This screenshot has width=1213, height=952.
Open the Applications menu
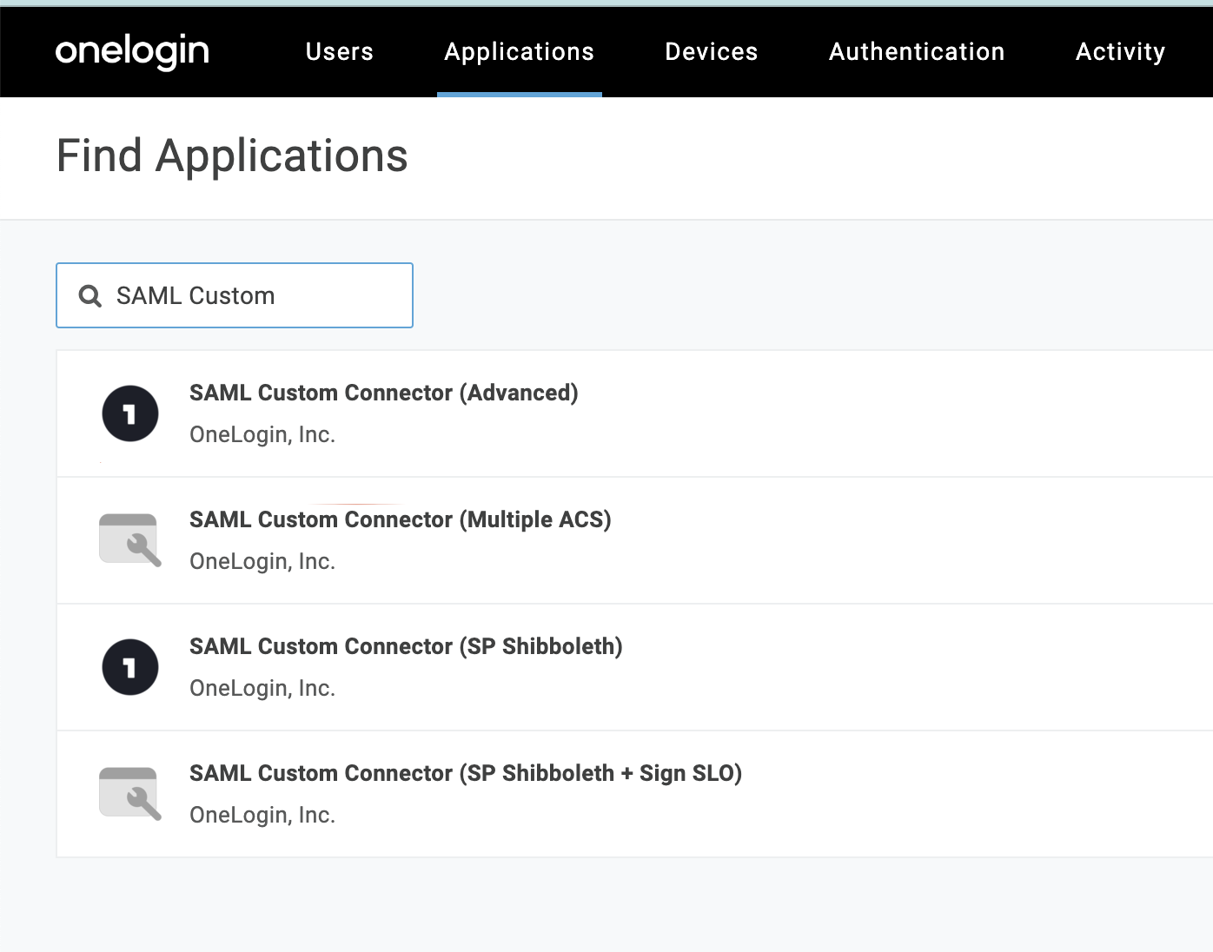click(519, 52)
